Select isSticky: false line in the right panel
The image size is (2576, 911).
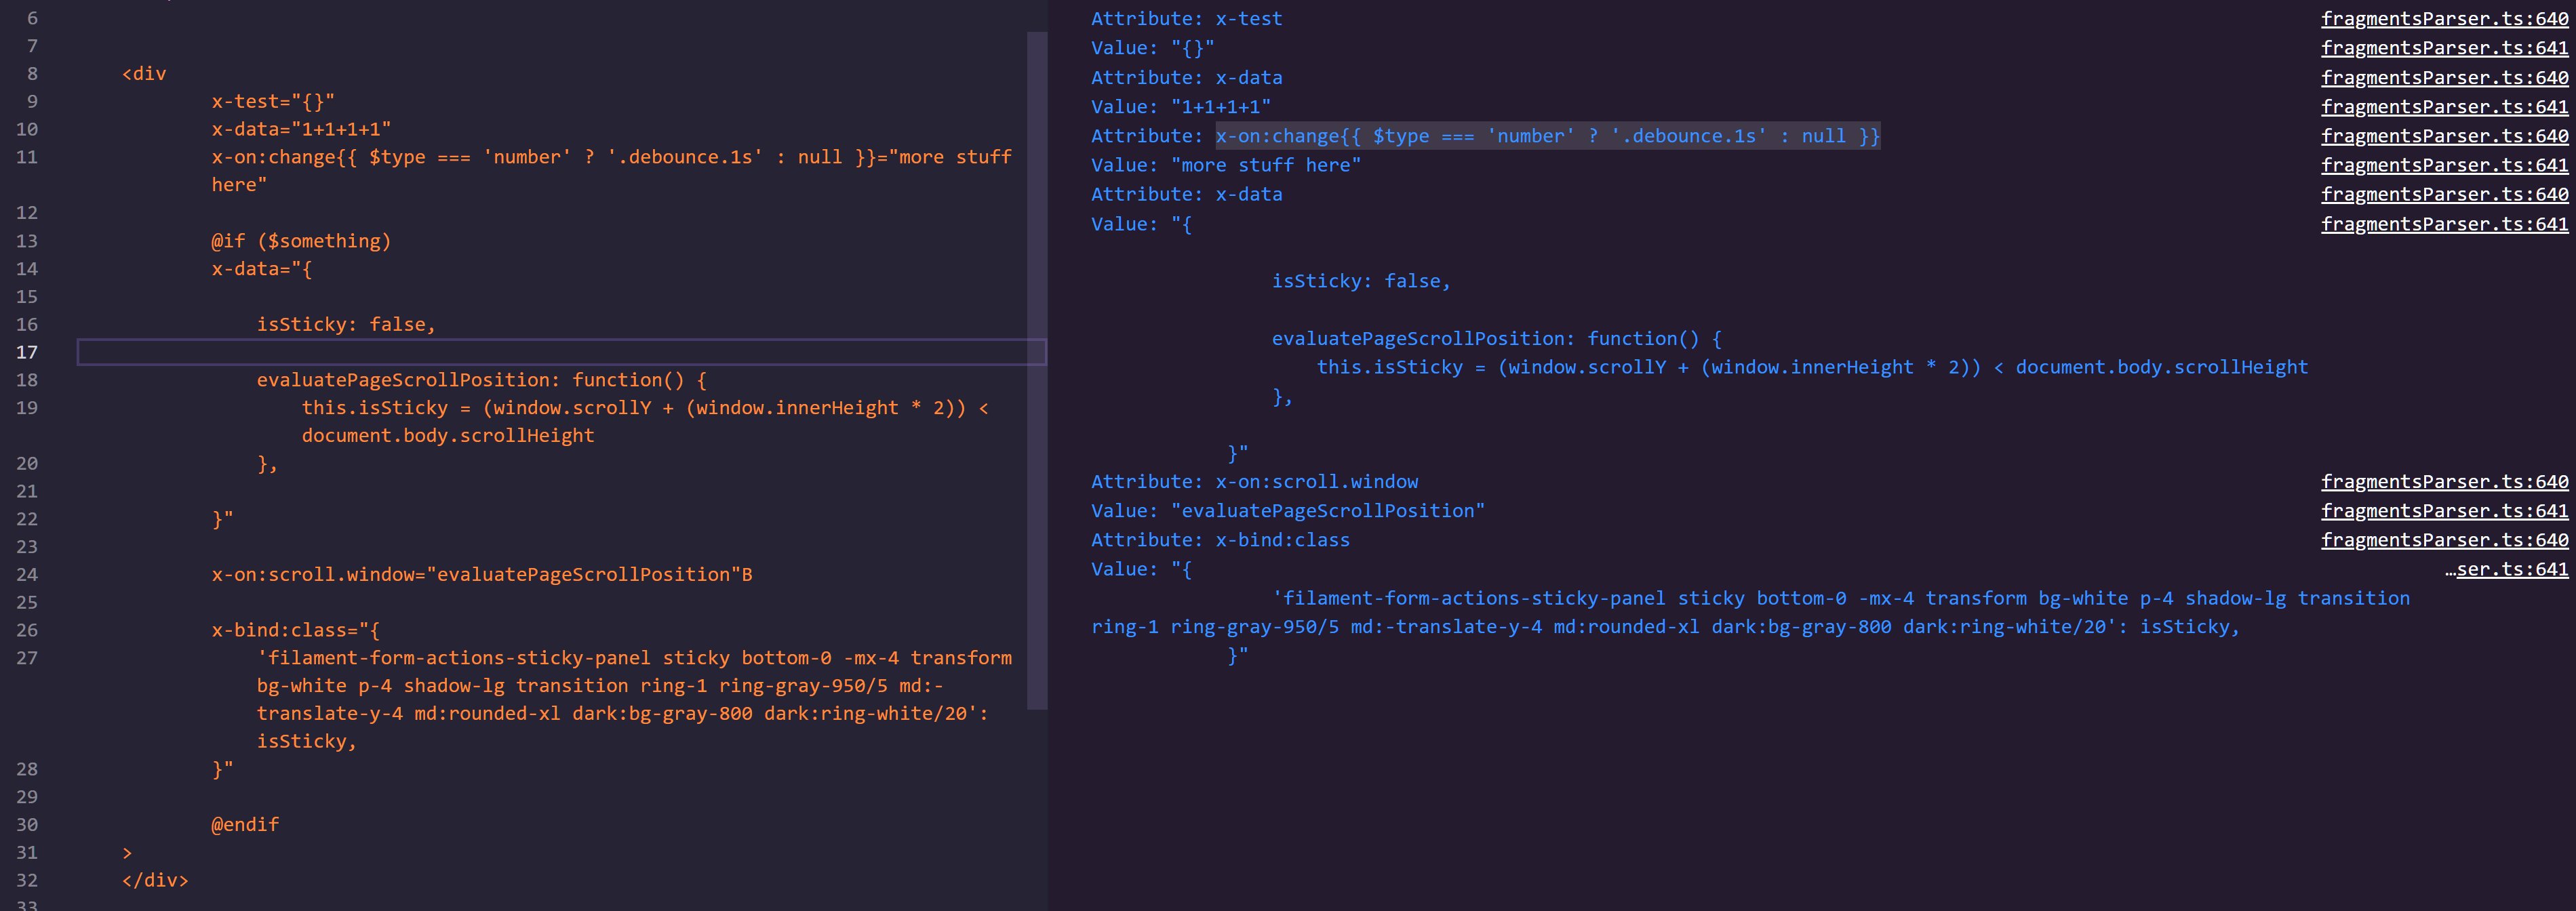(x=1360, y=281)
